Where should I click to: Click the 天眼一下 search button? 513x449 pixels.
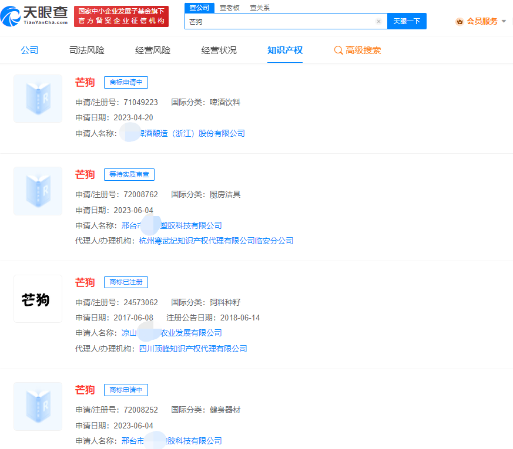(x=407, y=21)
